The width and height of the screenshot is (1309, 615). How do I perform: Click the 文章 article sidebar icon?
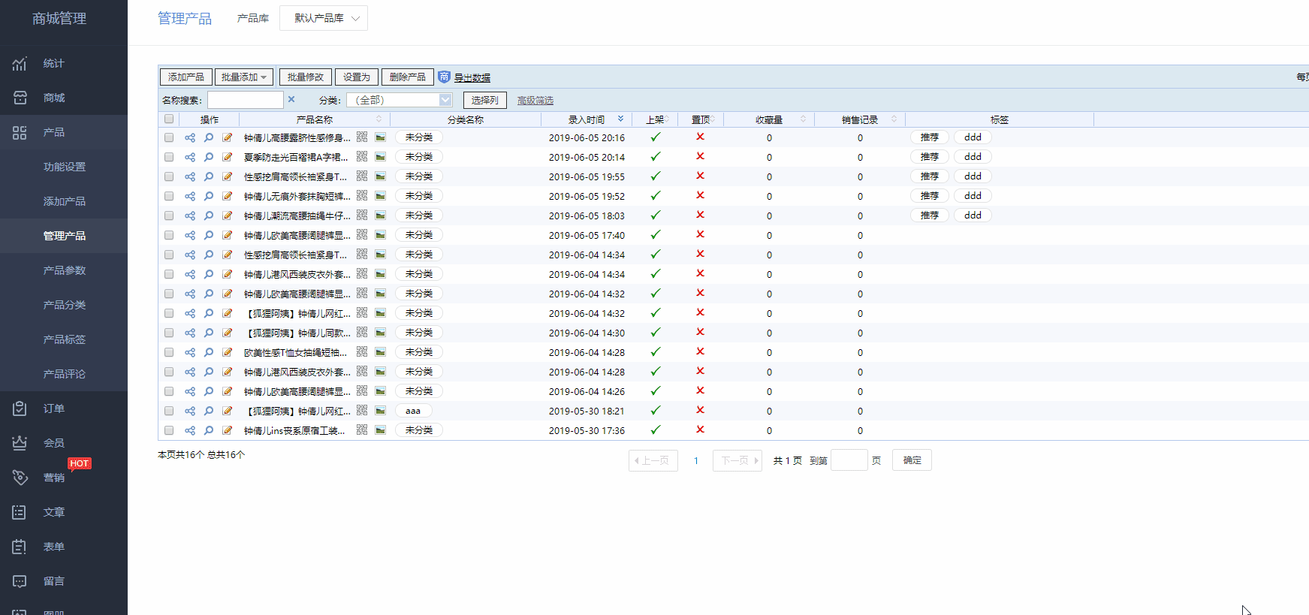(x=20, y=512)
